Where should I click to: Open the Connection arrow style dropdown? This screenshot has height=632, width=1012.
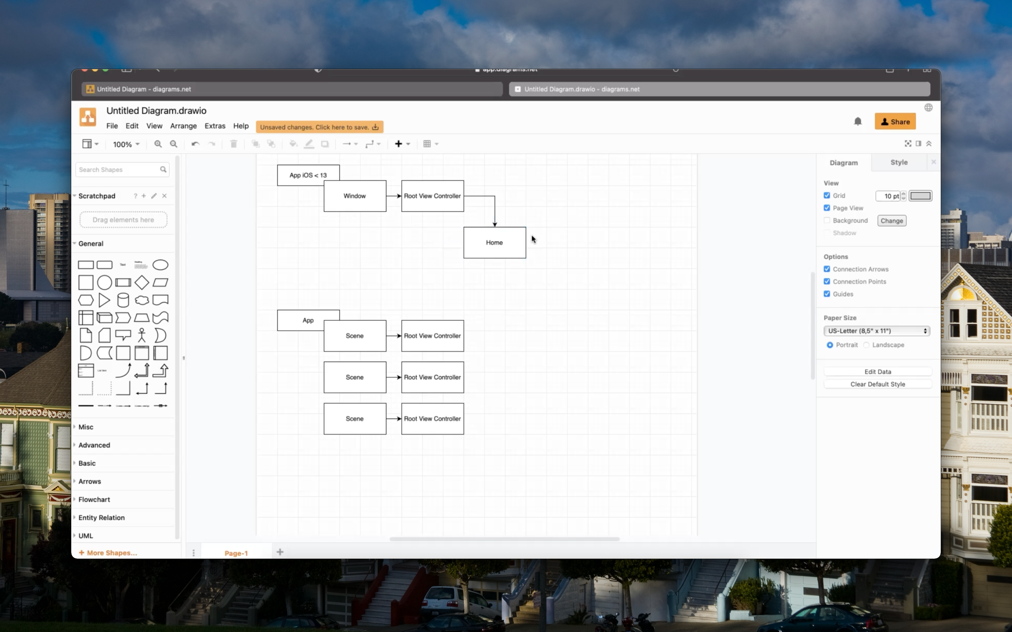(350, 144)
